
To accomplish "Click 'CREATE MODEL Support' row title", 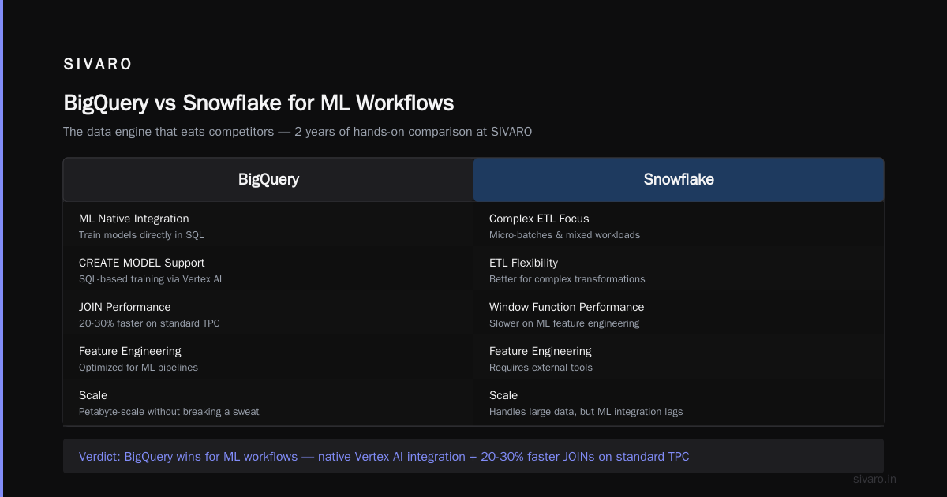I will [141, 263].
